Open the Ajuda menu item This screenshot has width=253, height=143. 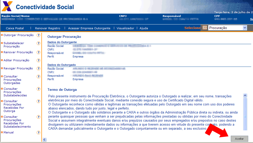coord(144,28)
